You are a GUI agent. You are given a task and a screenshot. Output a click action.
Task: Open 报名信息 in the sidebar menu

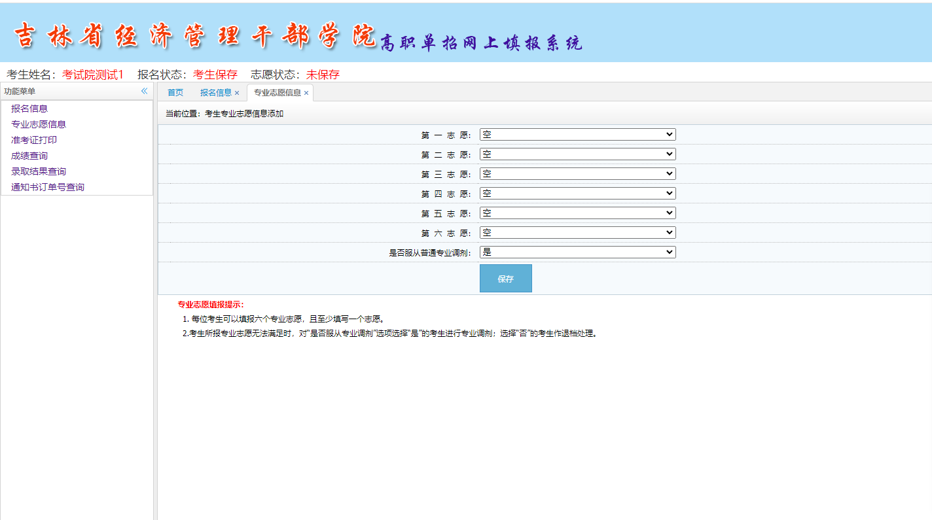click(29, 109)
